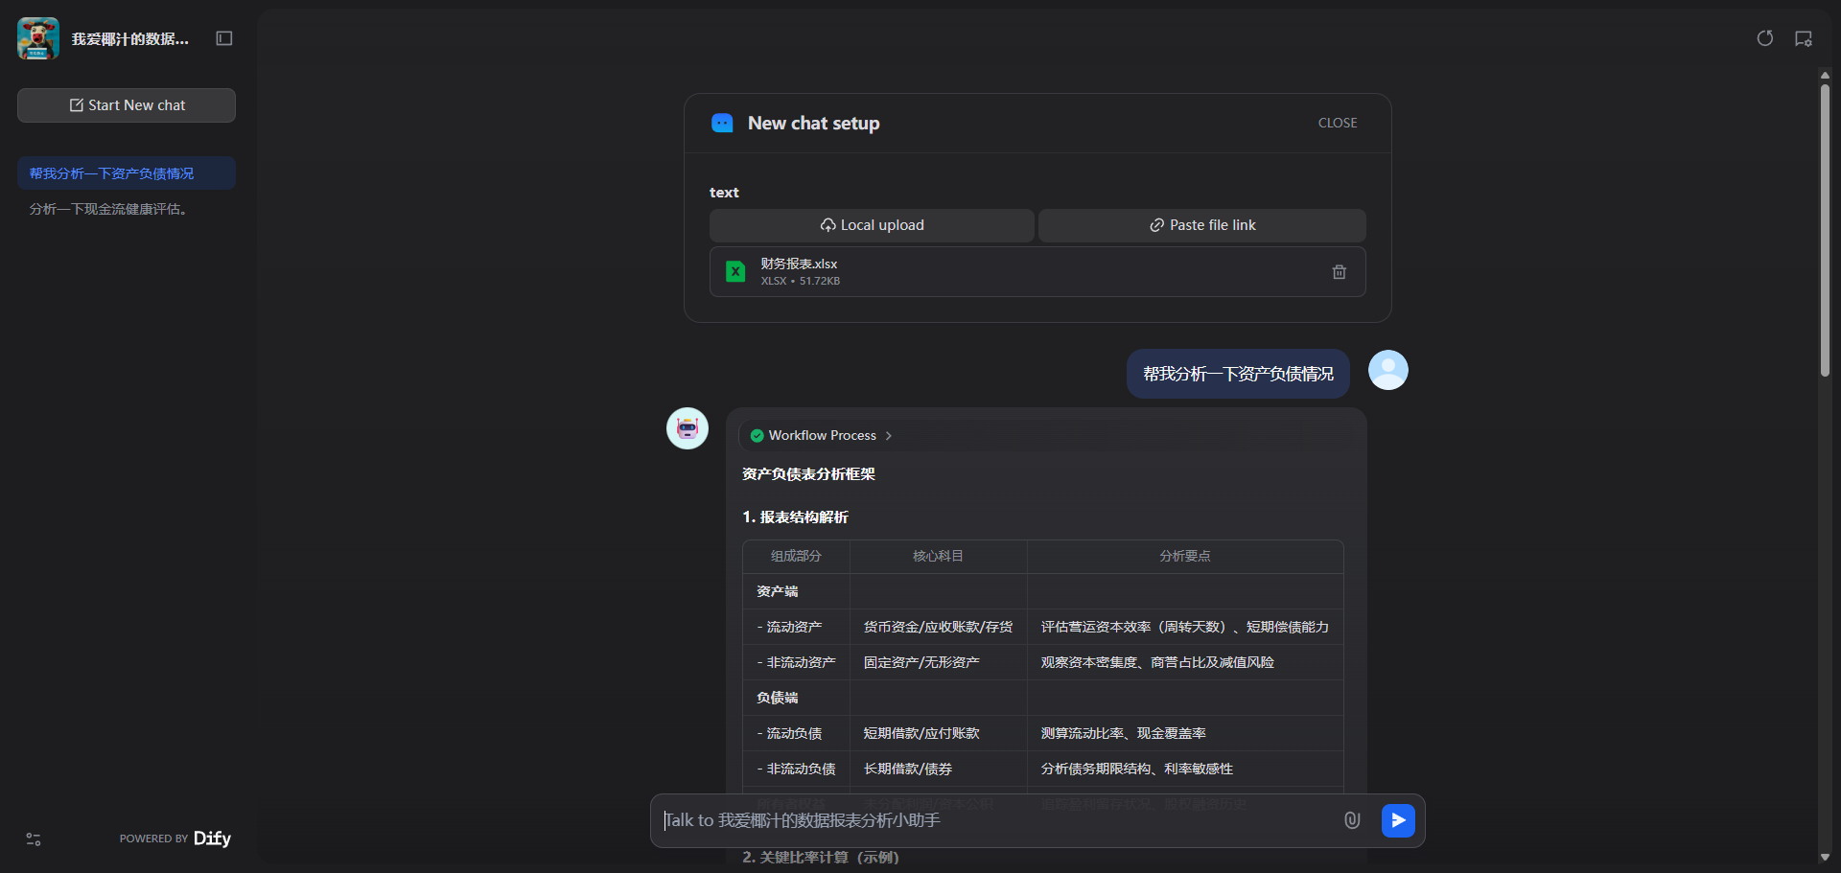Click table header 分析要点
Viewport: 1841px width, 873px height.
click(x=1184, y=556)
